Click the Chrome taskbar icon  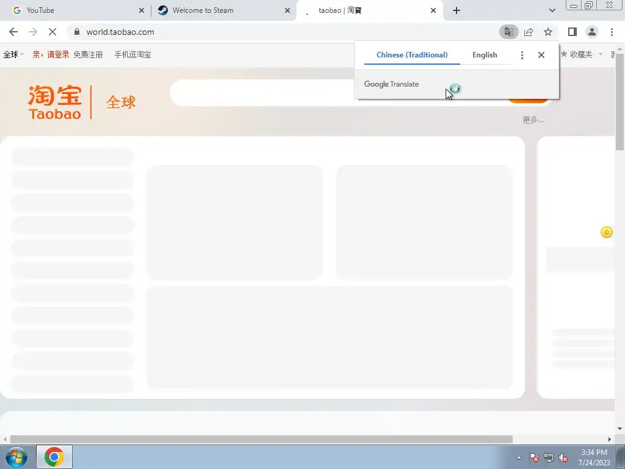coord(54,457)
